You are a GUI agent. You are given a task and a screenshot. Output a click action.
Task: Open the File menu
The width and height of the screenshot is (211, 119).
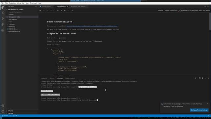tap(2, 3)
